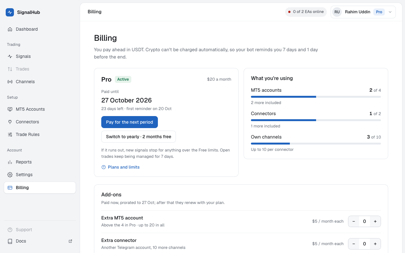This screenshot has width=405, height=253.
Task: Click the Dashboard home icon
Action: pyautogui.click(x=10, y=29)
